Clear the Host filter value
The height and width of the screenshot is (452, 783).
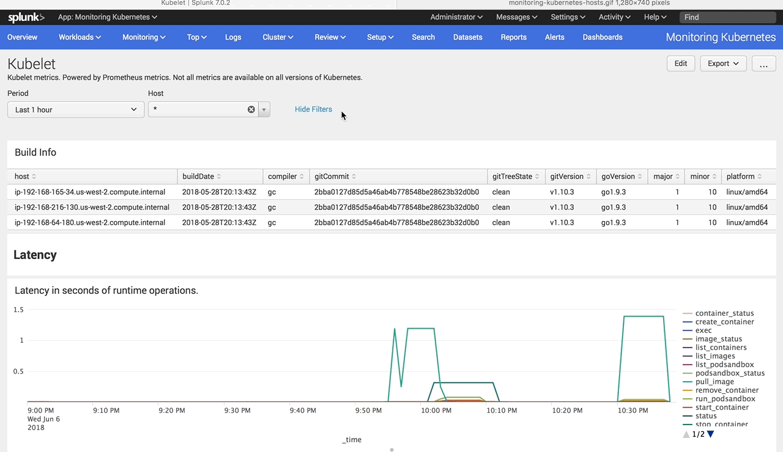(251, 109)
